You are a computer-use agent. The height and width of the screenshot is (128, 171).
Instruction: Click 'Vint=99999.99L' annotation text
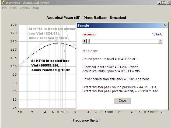click(45, 65)
